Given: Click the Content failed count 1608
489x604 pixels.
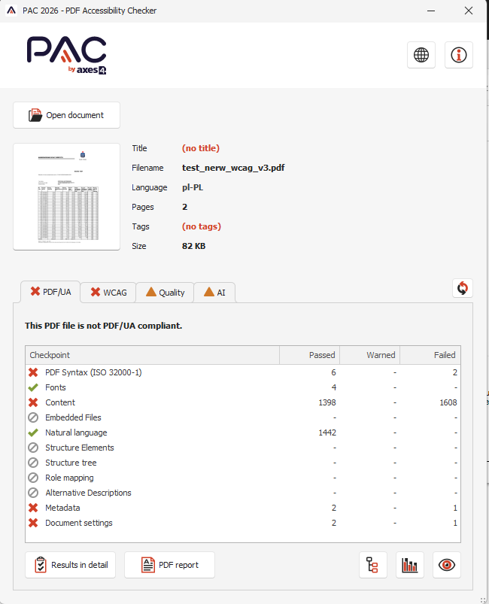Looking at the screenshot, I should [x=448, y=402].
